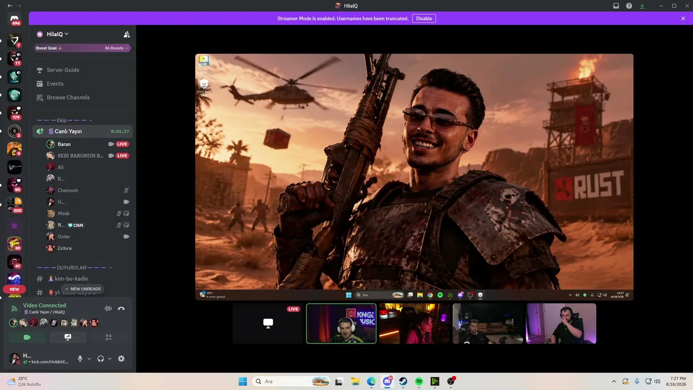This screenshot has width=693, height=390.
Task: Open user settings gear
Action: coord(121,359)
